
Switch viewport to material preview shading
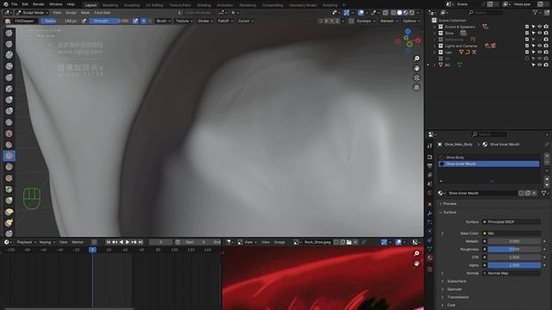point(405,13)
